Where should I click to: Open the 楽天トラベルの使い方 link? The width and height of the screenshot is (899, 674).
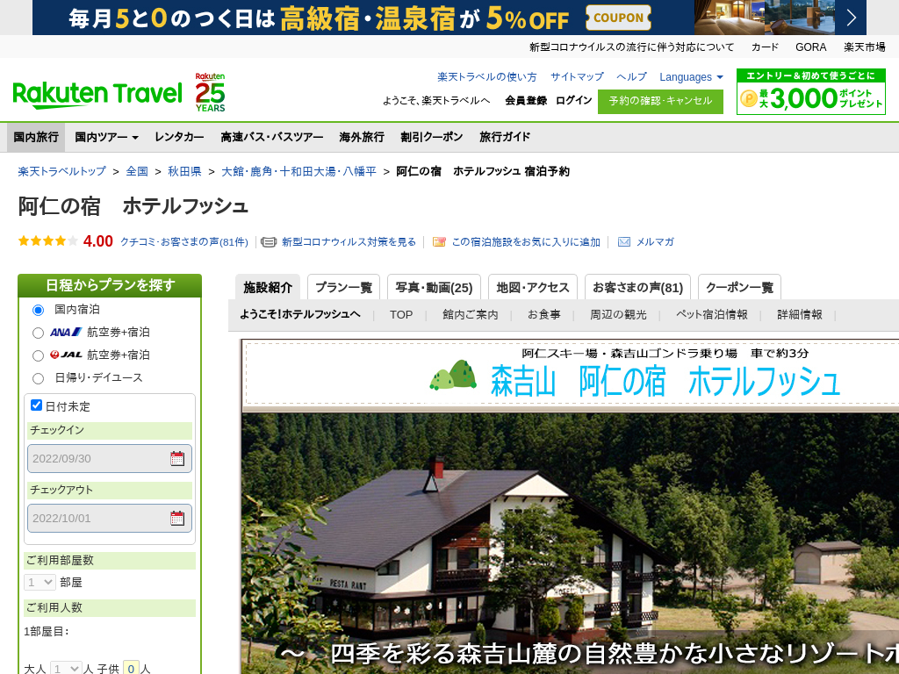(x=486, y=77)
